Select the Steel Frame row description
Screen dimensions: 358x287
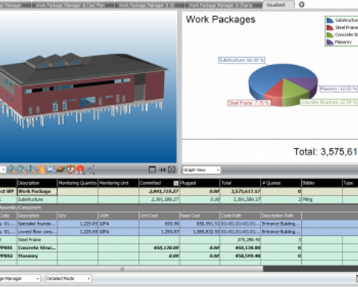(37, 240)
